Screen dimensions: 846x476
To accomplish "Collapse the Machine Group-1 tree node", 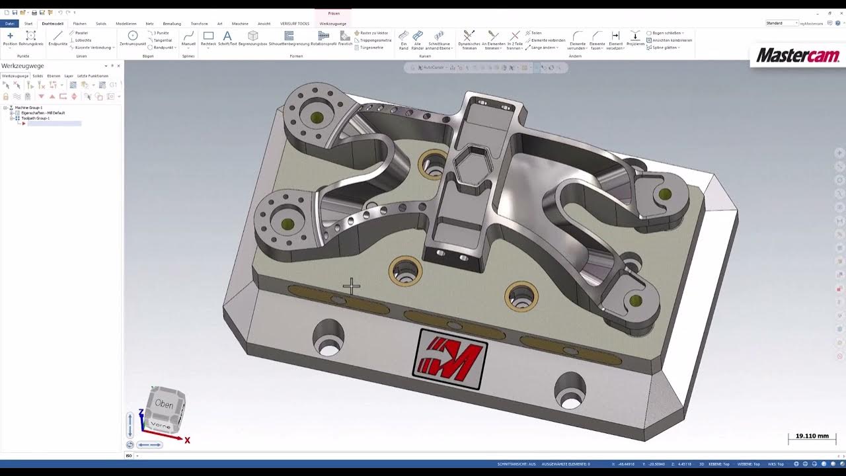I will [5, 108].
